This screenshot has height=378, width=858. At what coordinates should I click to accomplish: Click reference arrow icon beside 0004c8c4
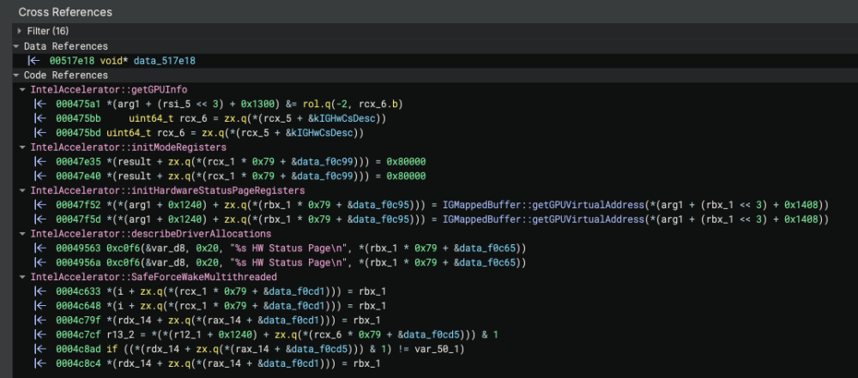tap(39, 363)
